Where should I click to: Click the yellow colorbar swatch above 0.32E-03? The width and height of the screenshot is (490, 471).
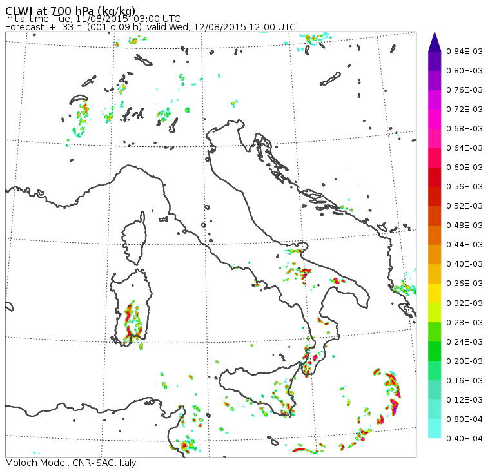(435, 293)
